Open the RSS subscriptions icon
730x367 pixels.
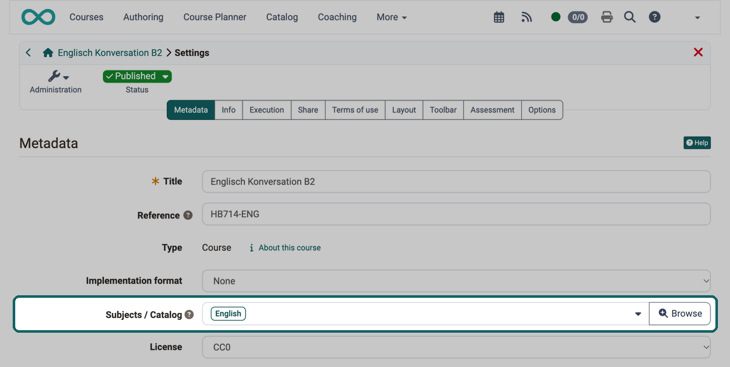(526, 17)
